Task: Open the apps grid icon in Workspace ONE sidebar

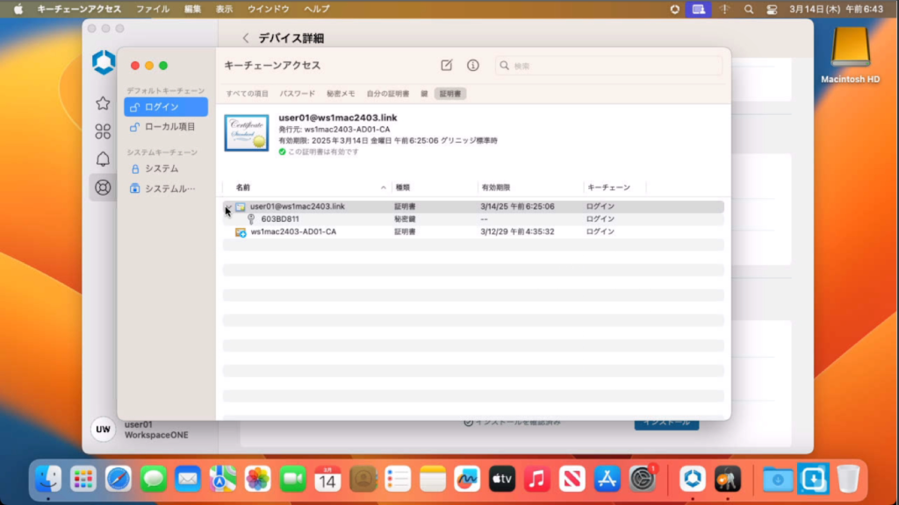Action: tap(103, 132)
